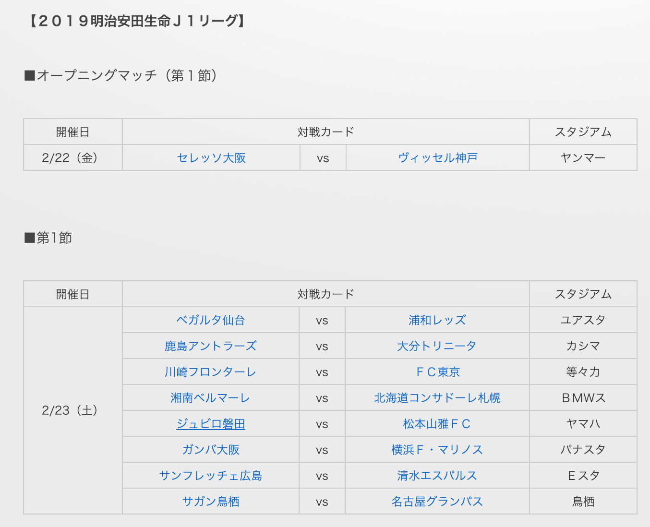Select the 湘南ベルマーレ link
Image resolution: width=650 pixels, height=527 pixels.
(211, 398)
